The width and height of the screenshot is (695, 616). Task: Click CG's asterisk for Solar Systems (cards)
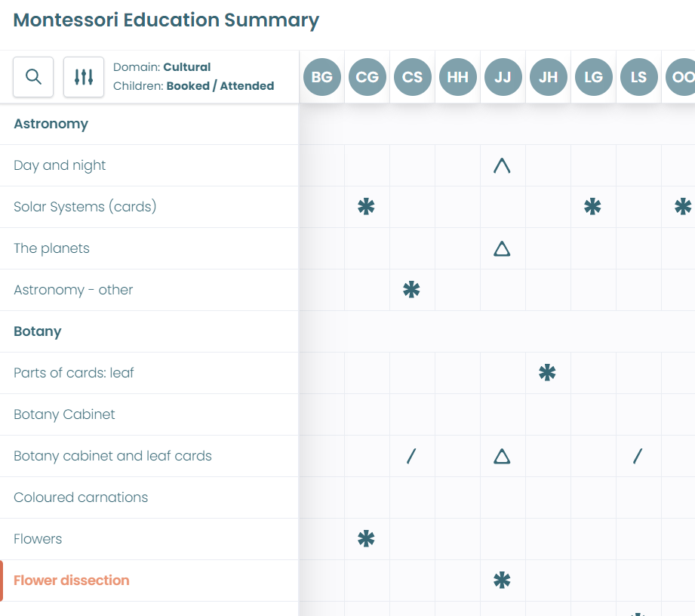366,207
